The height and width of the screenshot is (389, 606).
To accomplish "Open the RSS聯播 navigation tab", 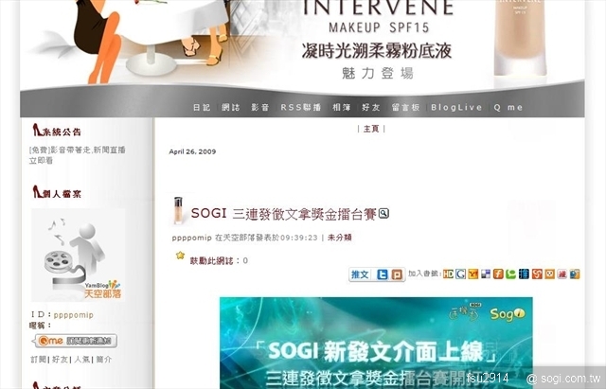I will pyautogui.click(x=301, y=107).
